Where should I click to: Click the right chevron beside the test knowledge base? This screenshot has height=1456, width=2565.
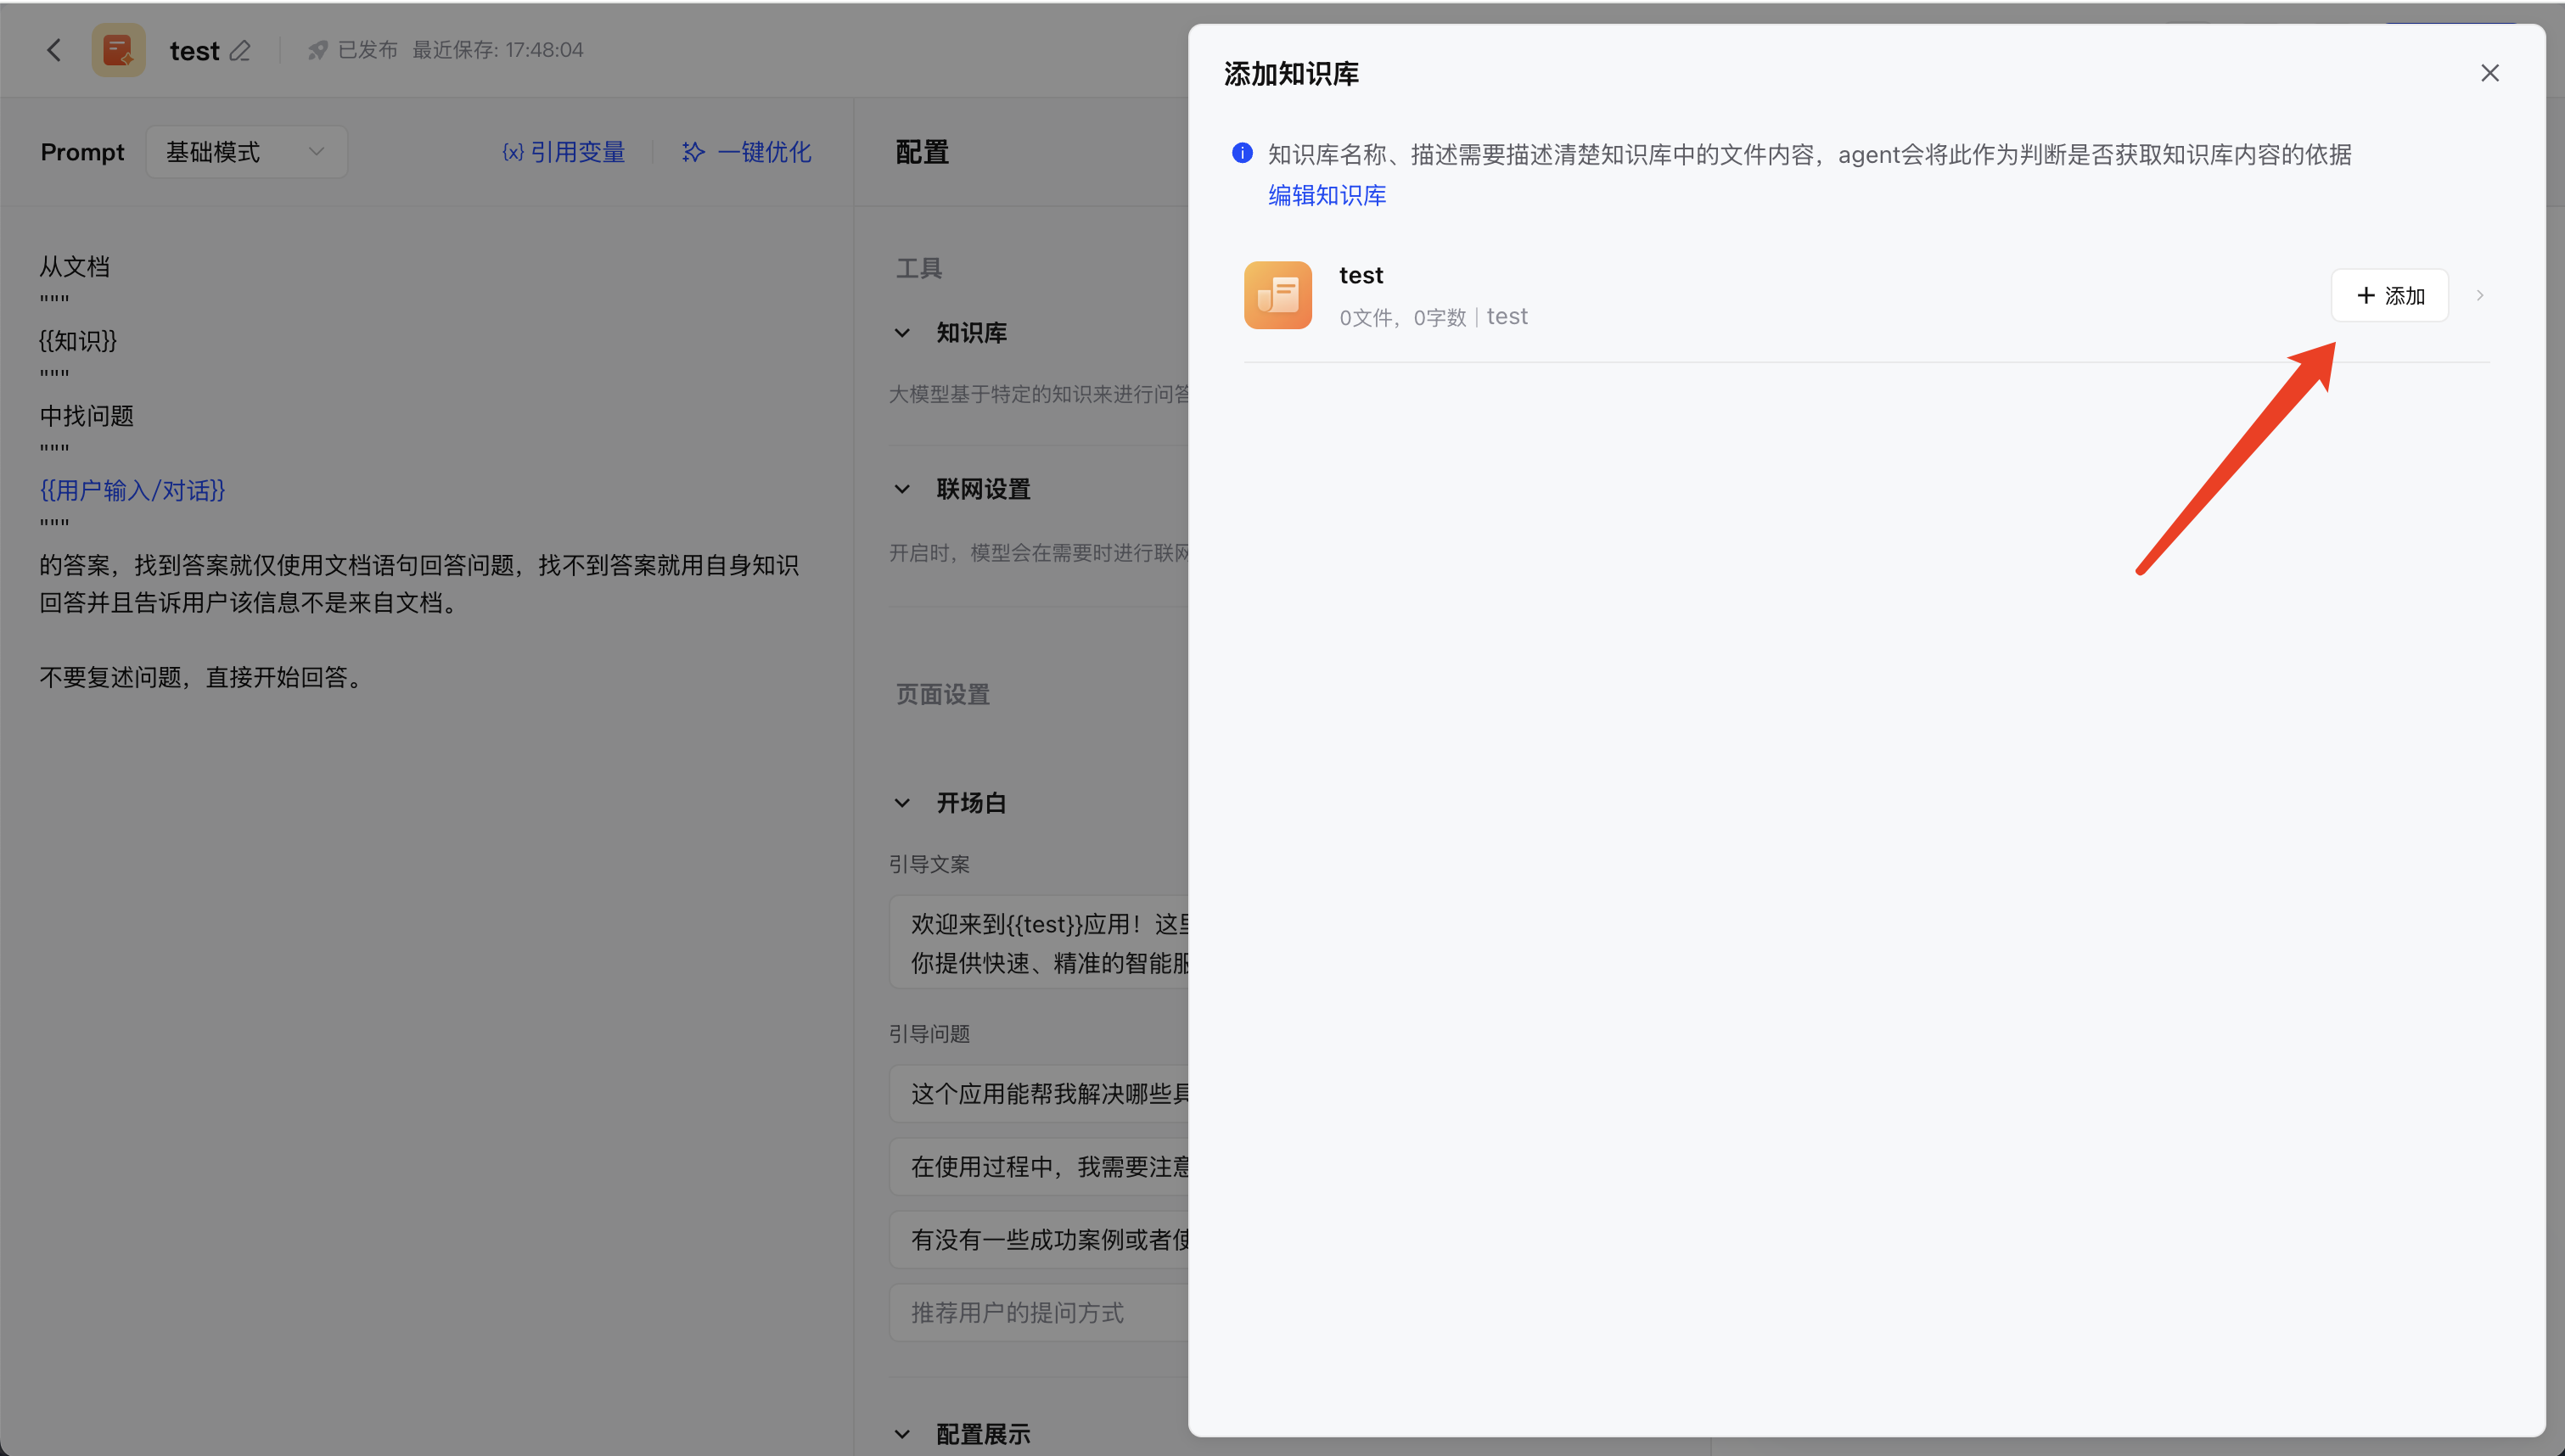point(2479,294)
